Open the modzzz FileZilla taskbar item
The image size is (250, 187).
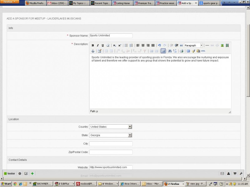click(x=85, y=184)
